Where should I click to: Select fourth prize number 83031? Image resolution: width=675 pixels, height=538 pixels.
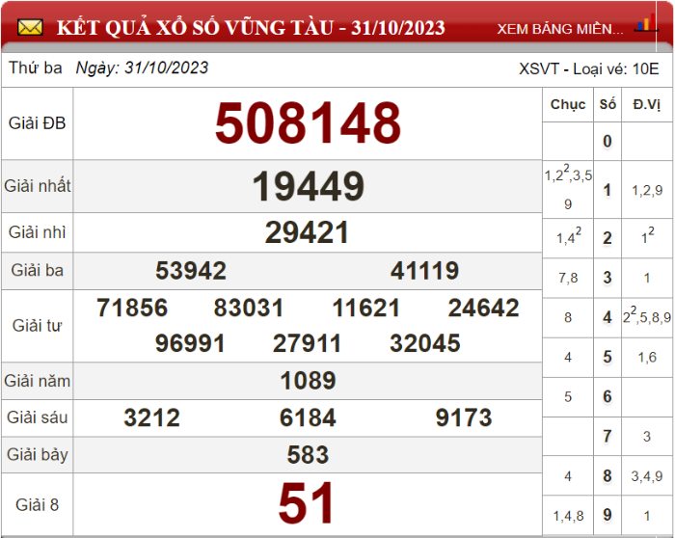tap(249, 308)
